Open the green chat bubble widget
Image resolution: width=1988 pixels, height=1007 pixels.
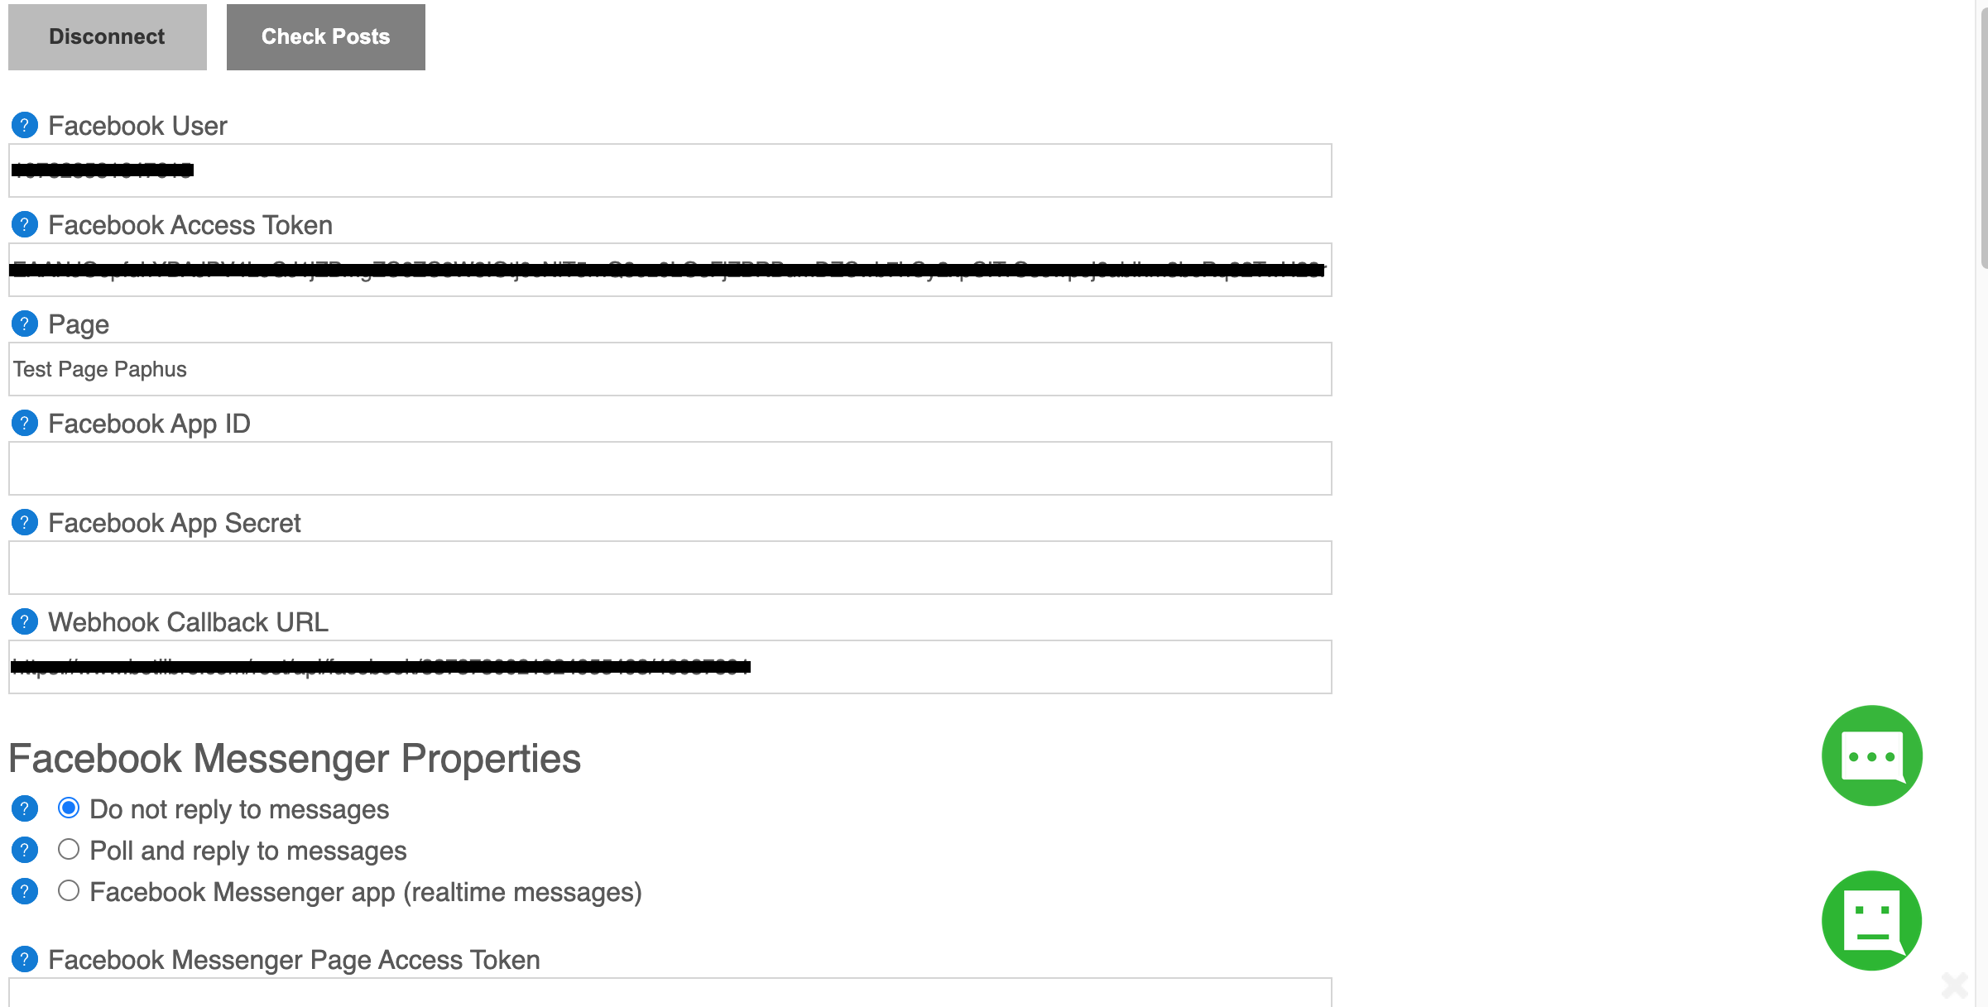click(1871, 755)
